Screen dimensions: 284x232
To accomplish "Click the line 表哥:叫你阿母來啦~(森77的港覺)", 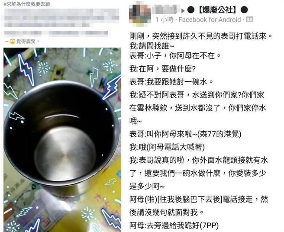I will tap(185, 134).
